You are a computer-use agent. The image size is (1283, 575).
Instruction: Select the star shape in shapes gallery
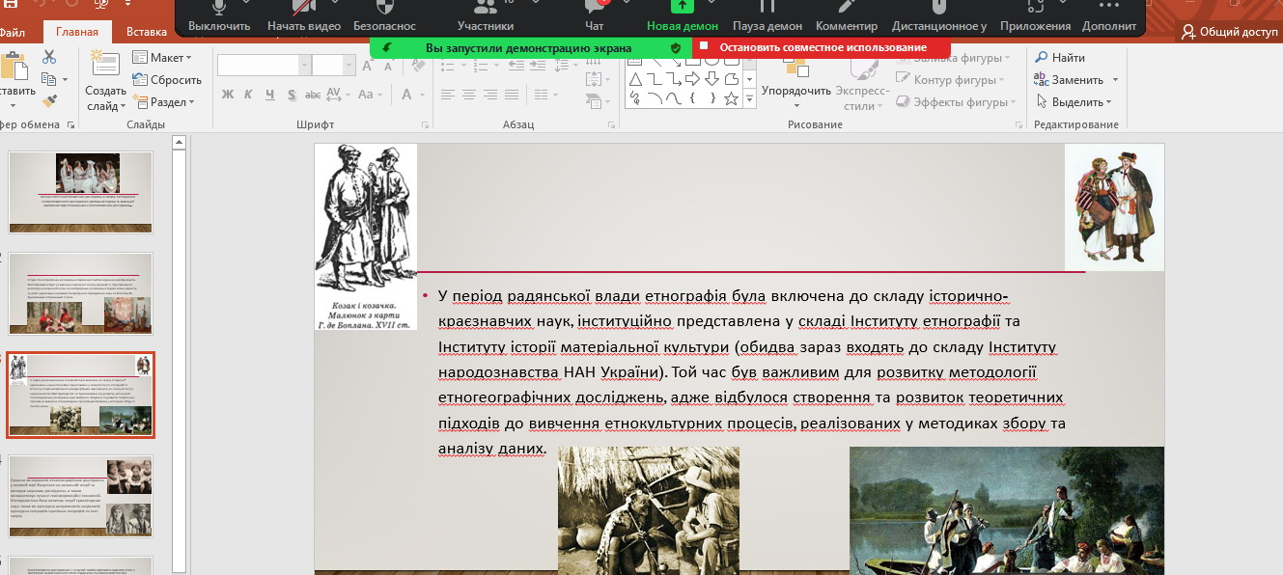[731, 97]
